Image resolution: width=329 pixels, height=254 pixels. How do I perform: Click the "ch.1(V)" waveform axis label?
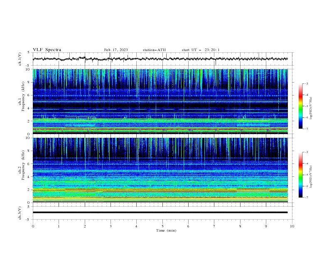pyautogui.click(x=20, y=59)
